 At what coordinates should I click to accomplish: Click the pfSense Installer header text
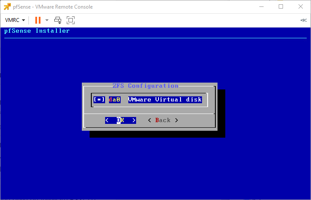[x=37, y=31]
